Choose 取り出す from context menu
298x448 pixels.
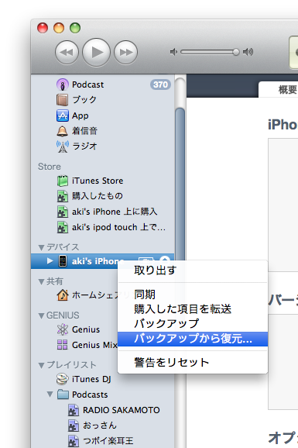(x=193, y=270)
